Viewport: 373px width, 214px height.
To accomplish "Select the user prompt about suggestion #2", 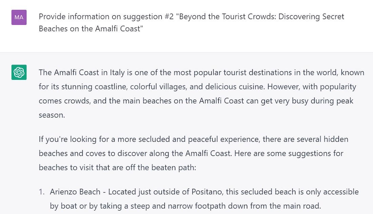I will (x=192, y=23).
